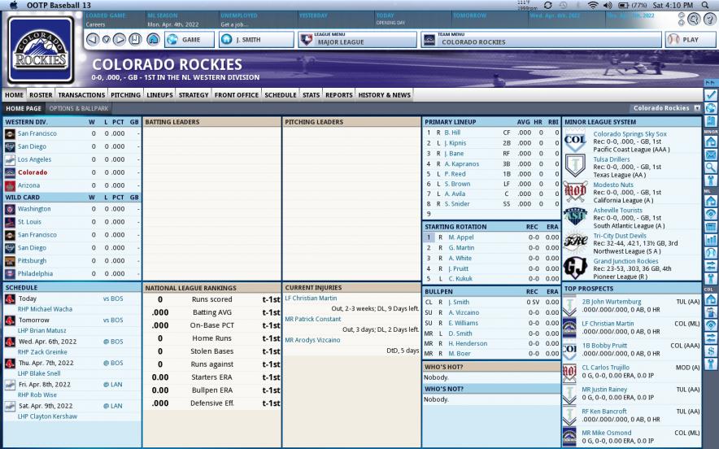719x449 pixels.
Task: Click the Grand Junction Rockies GJ logo
Action: [x=575, y=268]
